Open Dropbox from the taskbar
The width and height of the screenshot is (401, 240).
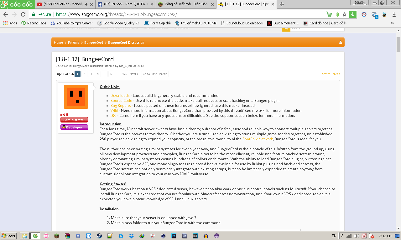[x=131, y=236]
